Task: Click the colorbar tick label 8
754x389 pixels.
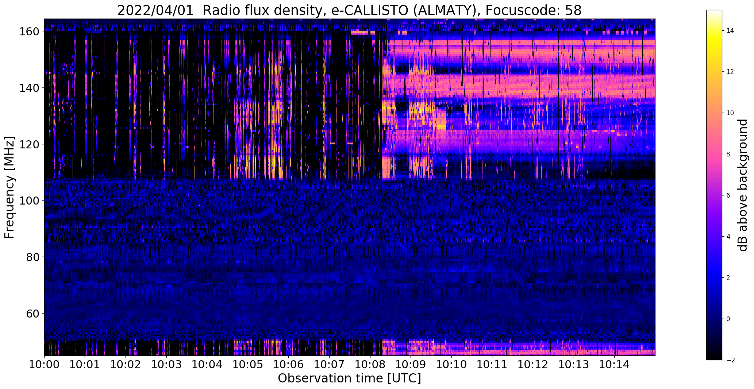Action: tap(728, 154)
